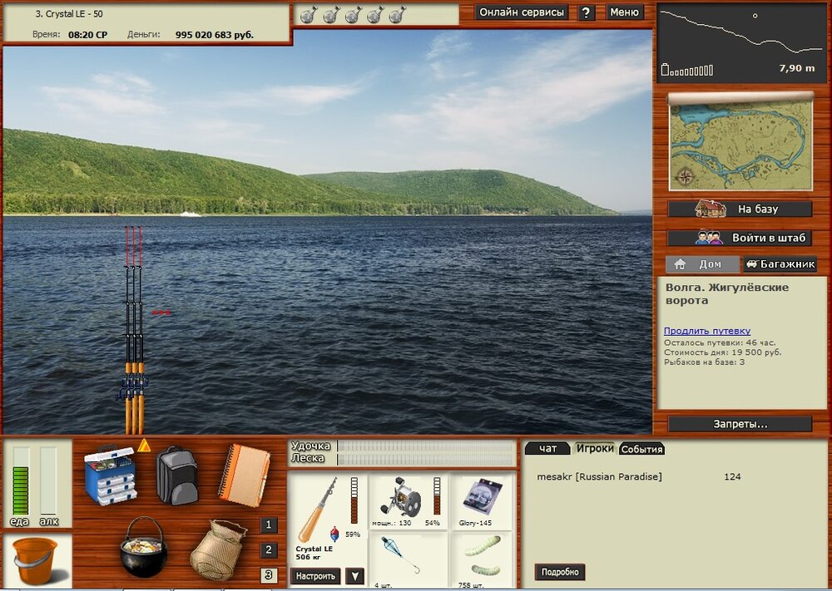
Task: Open the gray backpack
Action: coord(177,475)
